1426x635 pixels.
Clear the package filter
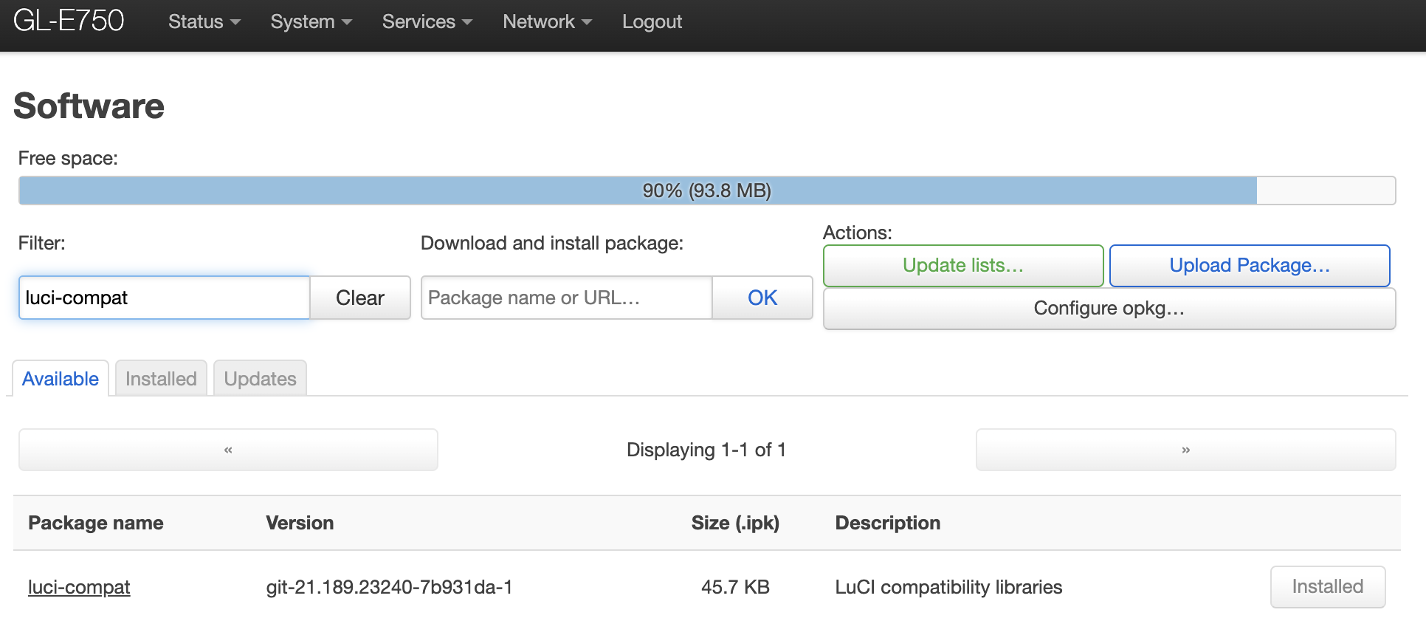360,298
